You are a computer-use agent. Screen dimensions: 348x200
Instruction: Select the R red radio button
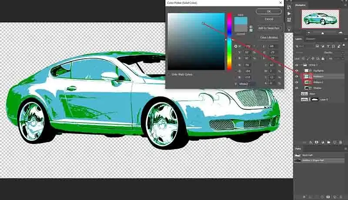(x=236, y=65)
